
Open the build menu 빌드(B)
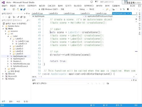[42, 6]
